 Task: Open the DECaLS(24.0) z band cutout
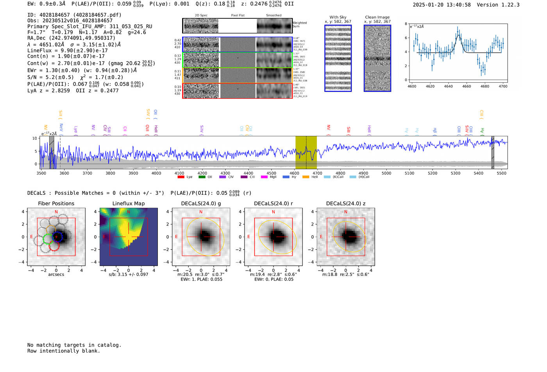coord(346,237)
